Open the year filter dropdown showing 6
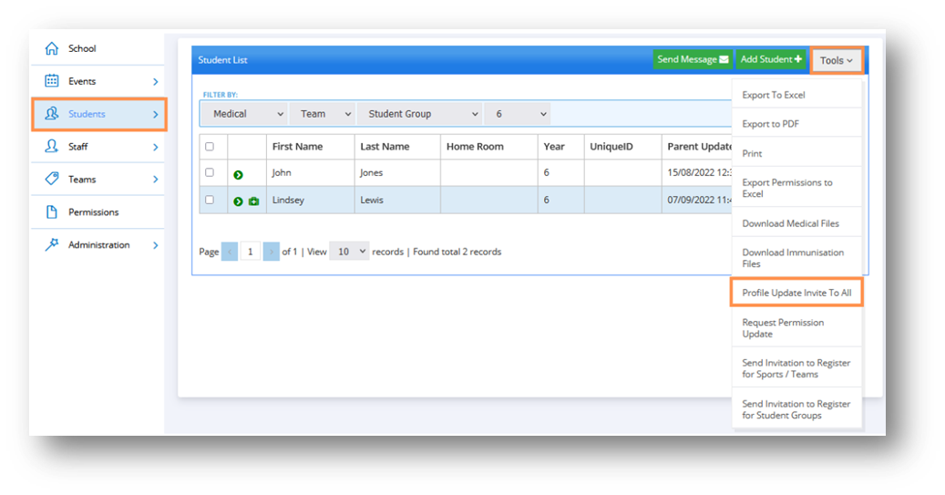945x495 pixels. pos(517,113)
